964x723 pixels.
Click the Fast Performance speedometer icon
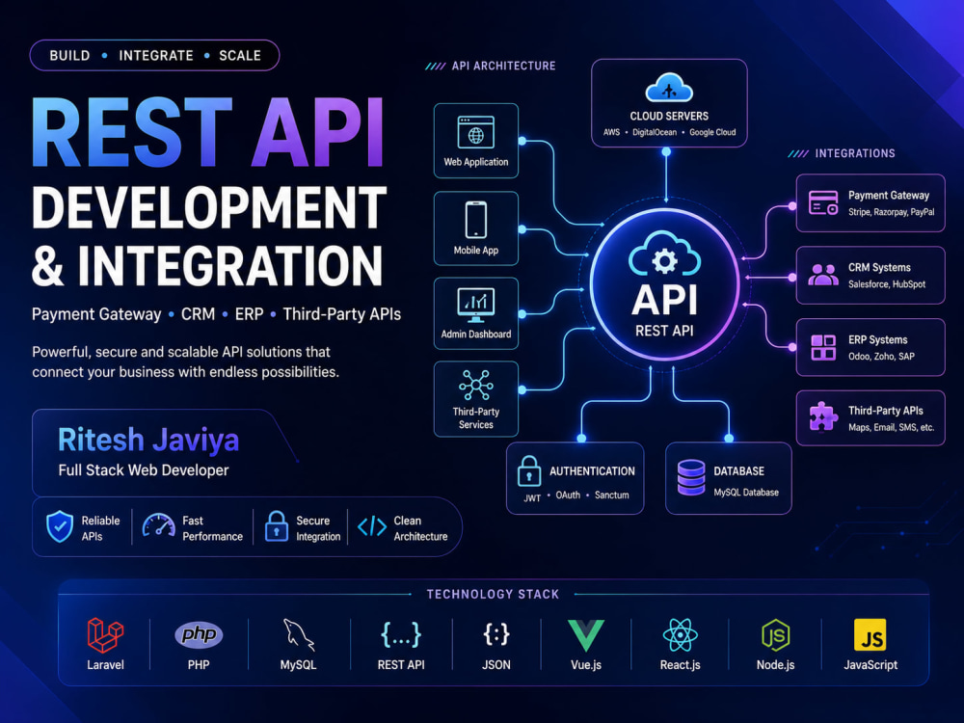coord(159,525)
